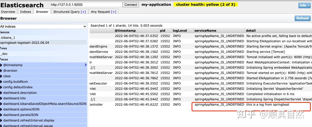Select row "Initializing Servlet 'dispatcherServlet'"

tap(201, 89)
